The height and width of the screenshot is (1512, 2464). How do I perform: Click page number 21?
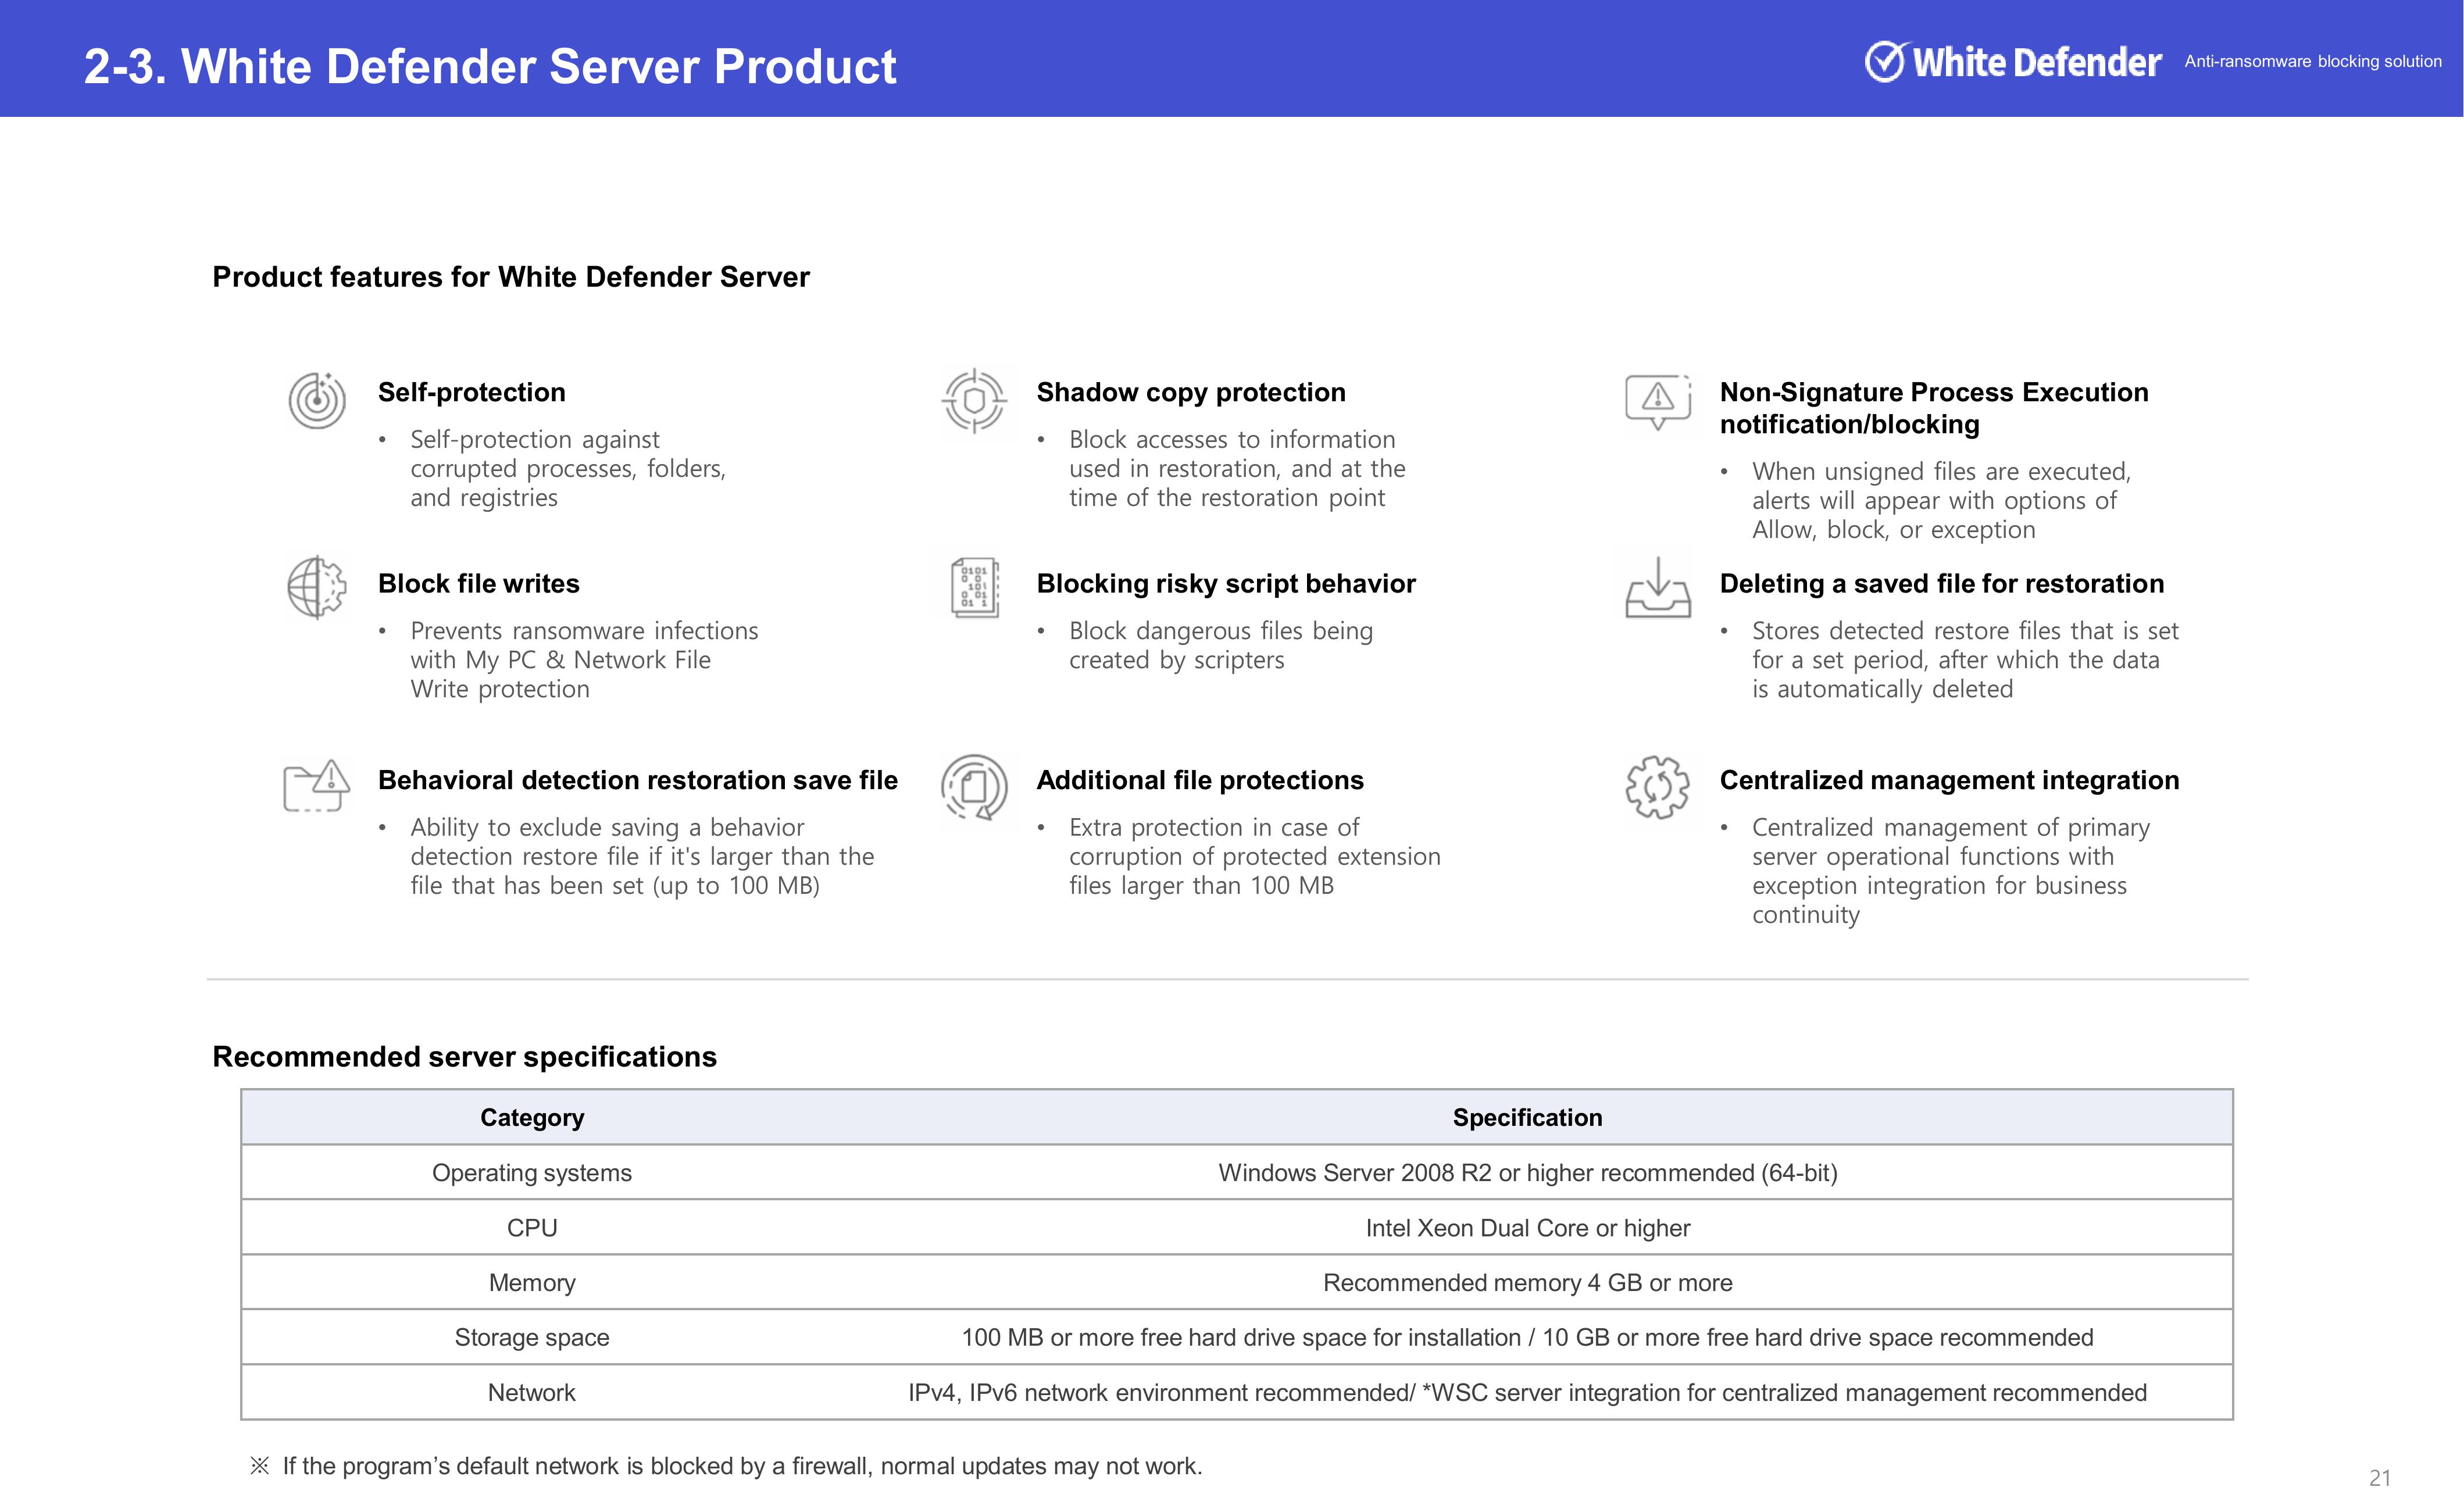tap(2379, 1477)
